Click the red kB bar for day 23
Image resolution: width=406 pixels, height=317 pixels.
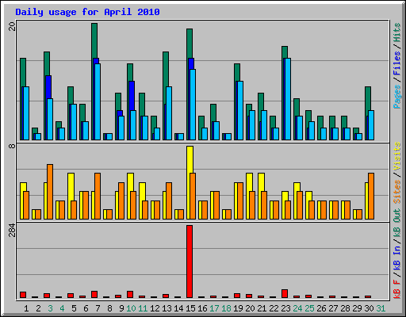[x=285, y=294]
